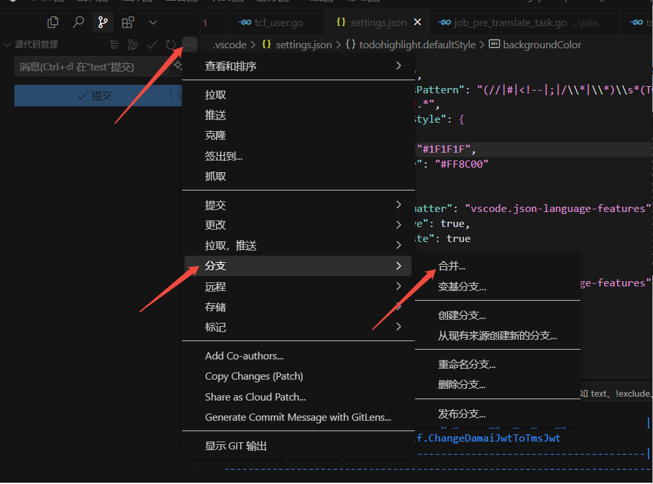Open the 远程 submenu entry
The image size is (653, 484).
tap(298, 286)
